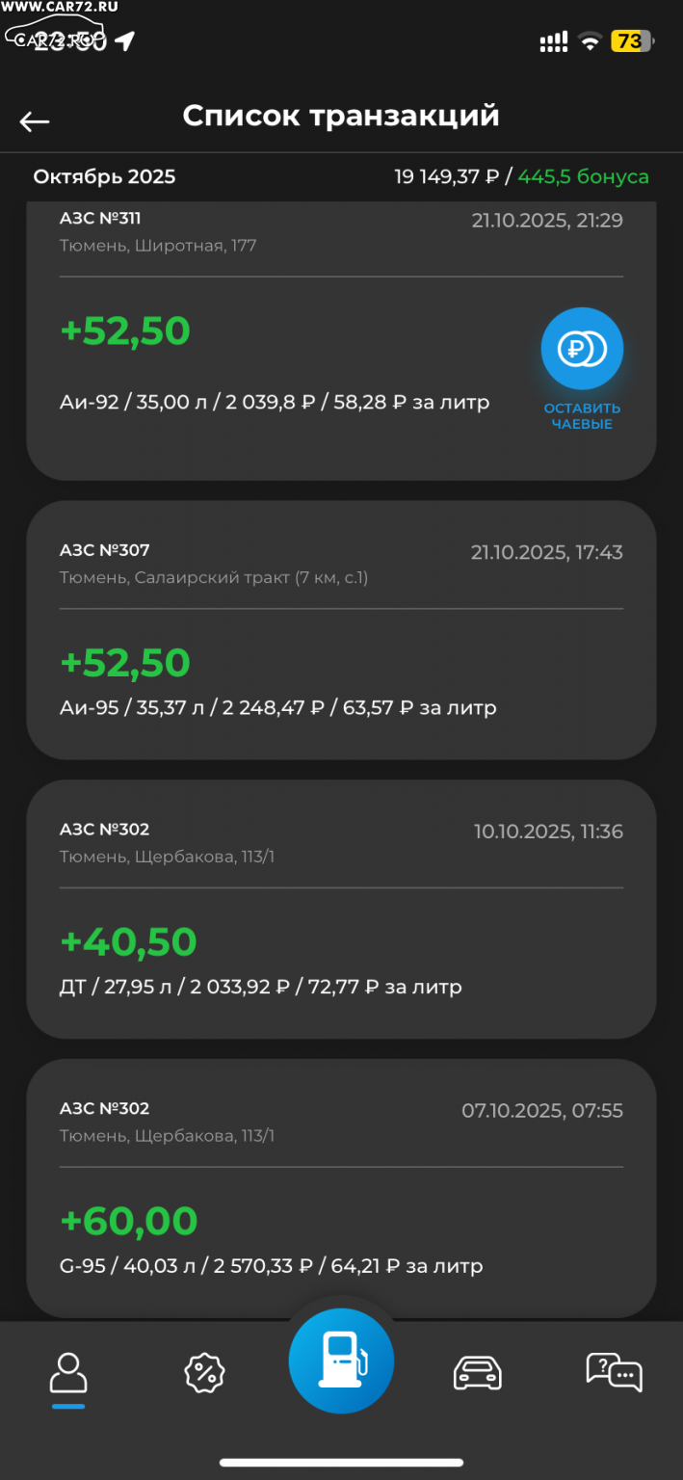Tap the blue ruble coins tip icon

pyautogui.click(x=582, y=349)
